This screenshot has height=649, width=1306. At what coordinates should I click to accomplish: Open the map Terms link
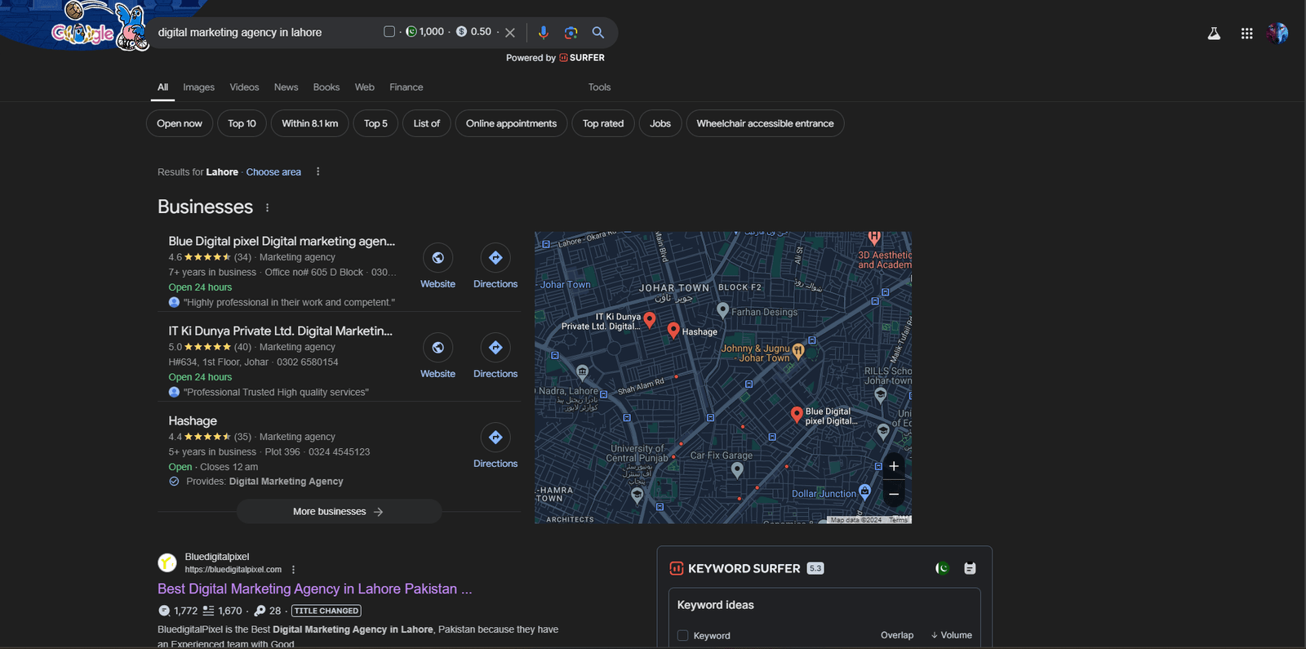click(898, 520)
